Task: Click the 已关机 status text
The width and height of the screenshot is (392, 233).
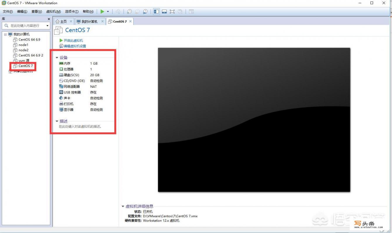Action: tap(148, 211)
